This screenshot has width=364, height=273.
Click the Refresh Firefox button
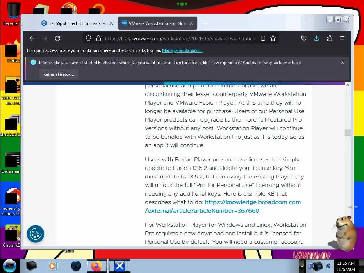click(59, 74)
